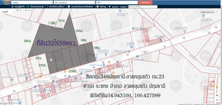Open the คณะผู้จัดทำ menu item
222x105 pixels.
tap(18, 6)
